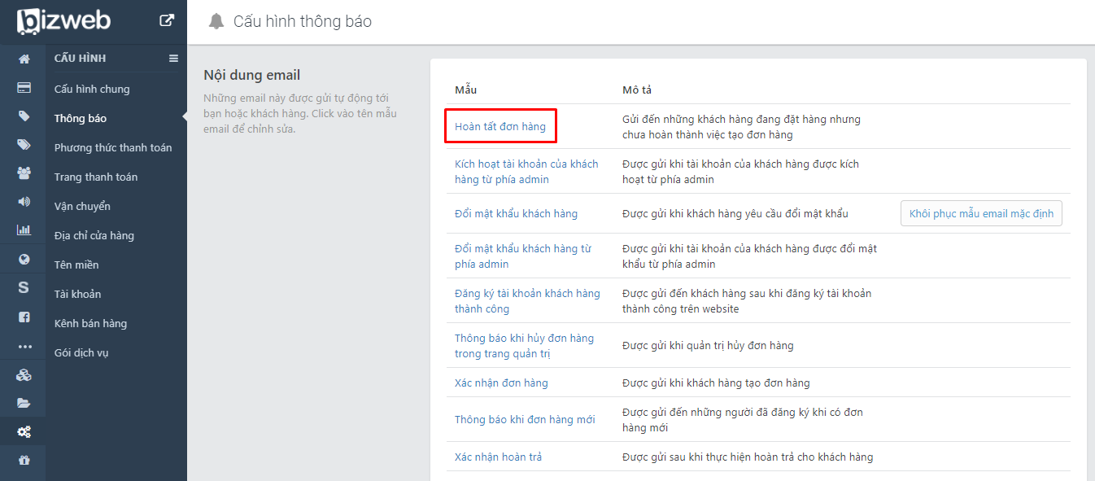Click the bizweb logo
1095x481 pixels.
[65, 20]
